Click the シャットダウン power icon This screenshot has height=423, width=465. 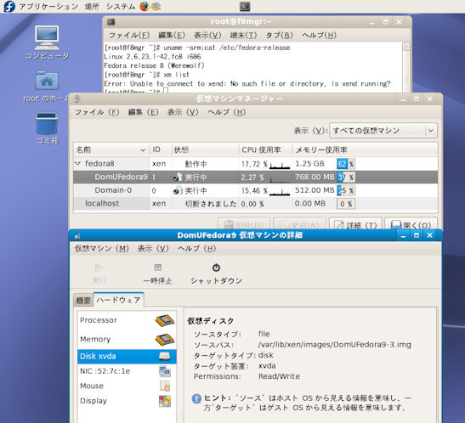click(216, 268)
